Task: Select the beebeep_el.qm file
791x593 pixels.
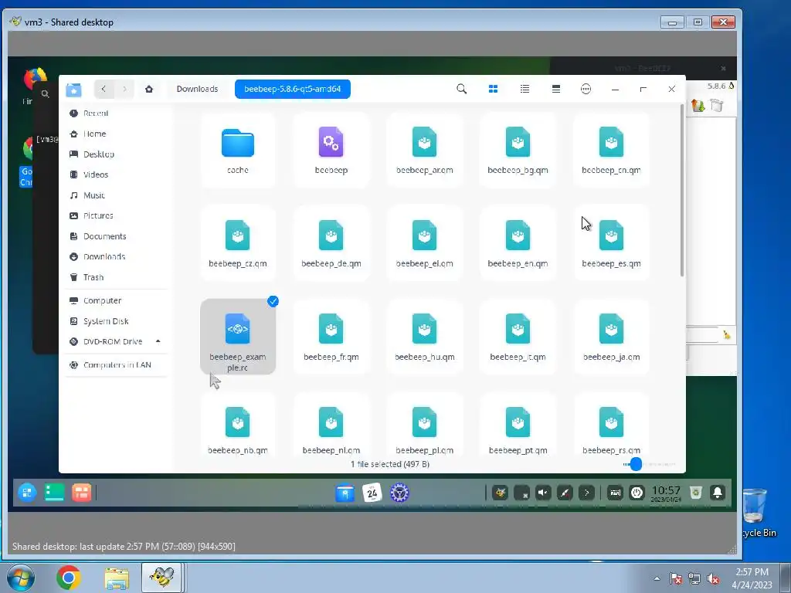Action: [424, 243]
